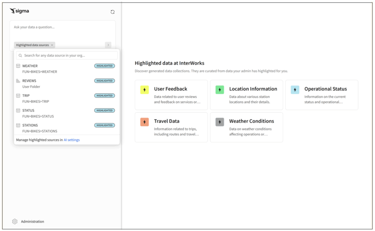Viewport: 375px width, 231px height.
Task: Open the Travel Data collection card
Action: tap(171, 127)
